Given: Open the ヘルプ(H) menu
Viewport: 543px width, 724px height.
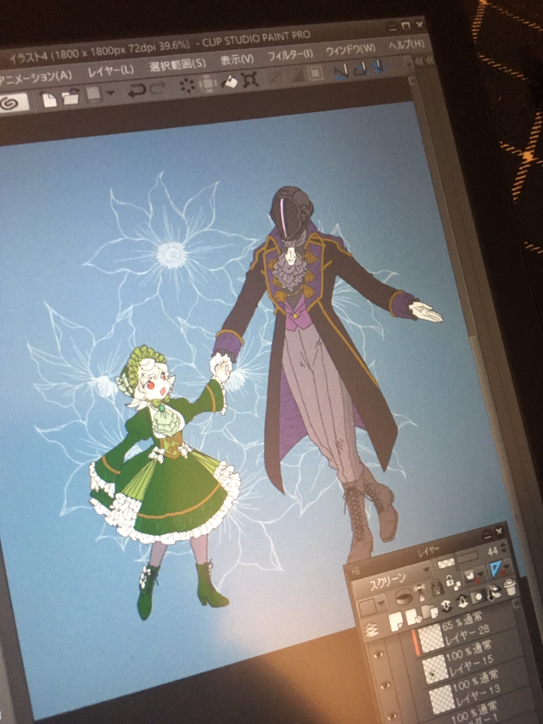Looking at the screenshot, I should [x=406, y=44].
